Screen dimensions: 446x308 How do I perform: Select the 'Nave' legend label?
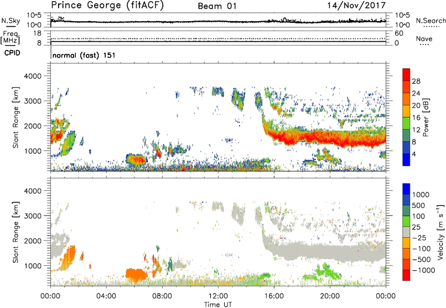pos(424,39)
